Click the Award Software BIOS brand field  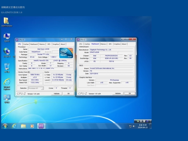pyautogui.click(x=111, y=68)
